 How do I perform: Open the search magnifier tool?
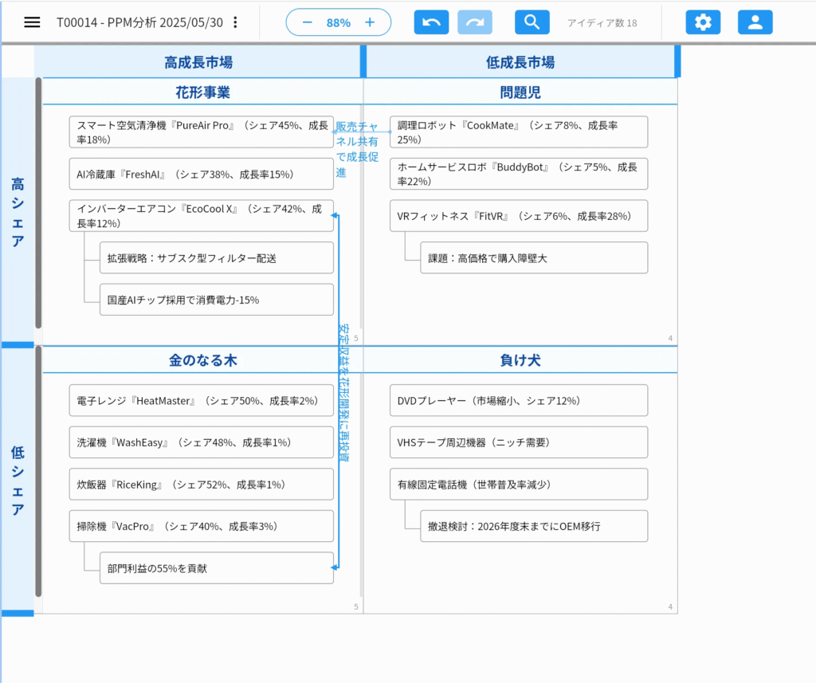532,22
